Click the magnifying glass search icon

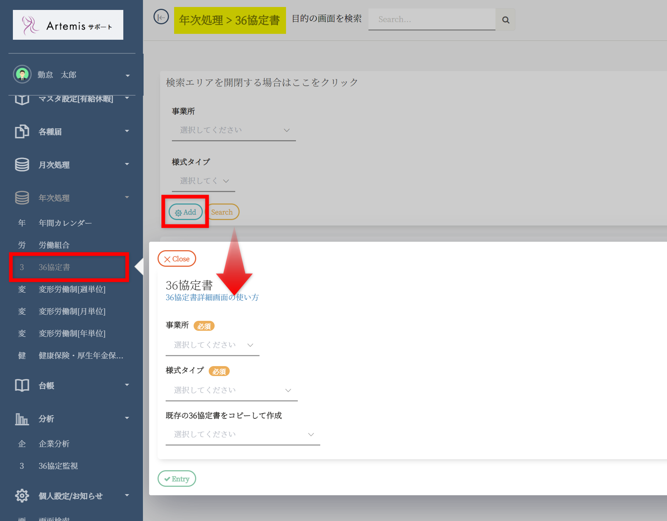point(505,20)
